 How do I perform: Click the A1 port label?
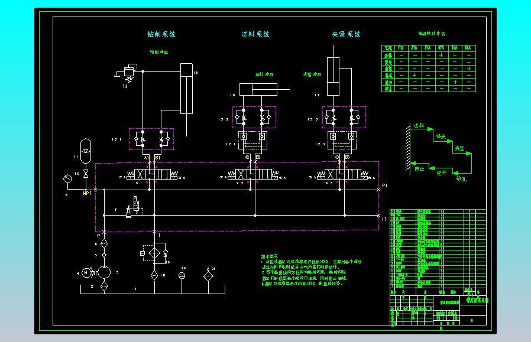tap(147, 158)
